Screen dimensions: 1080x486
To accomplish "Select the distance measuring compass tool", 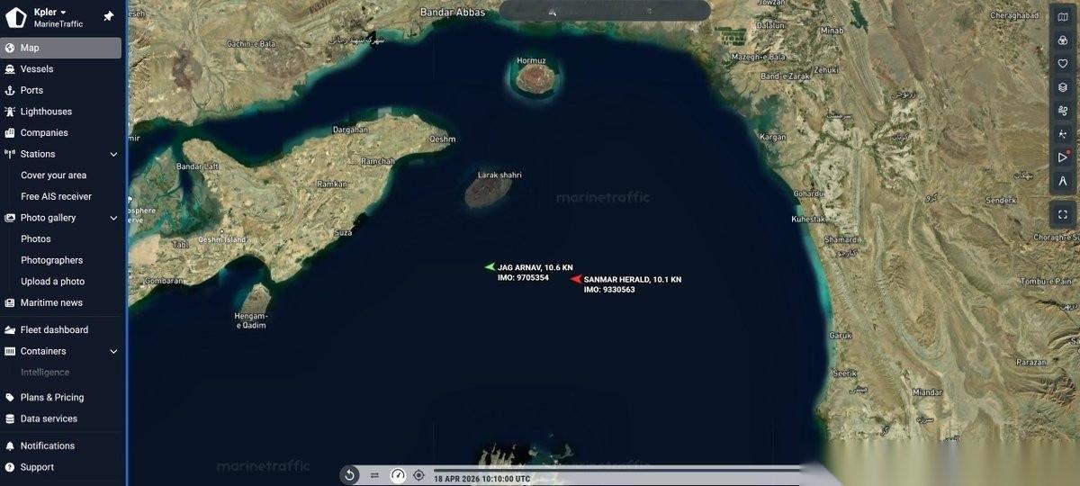I will (1063, 181).
